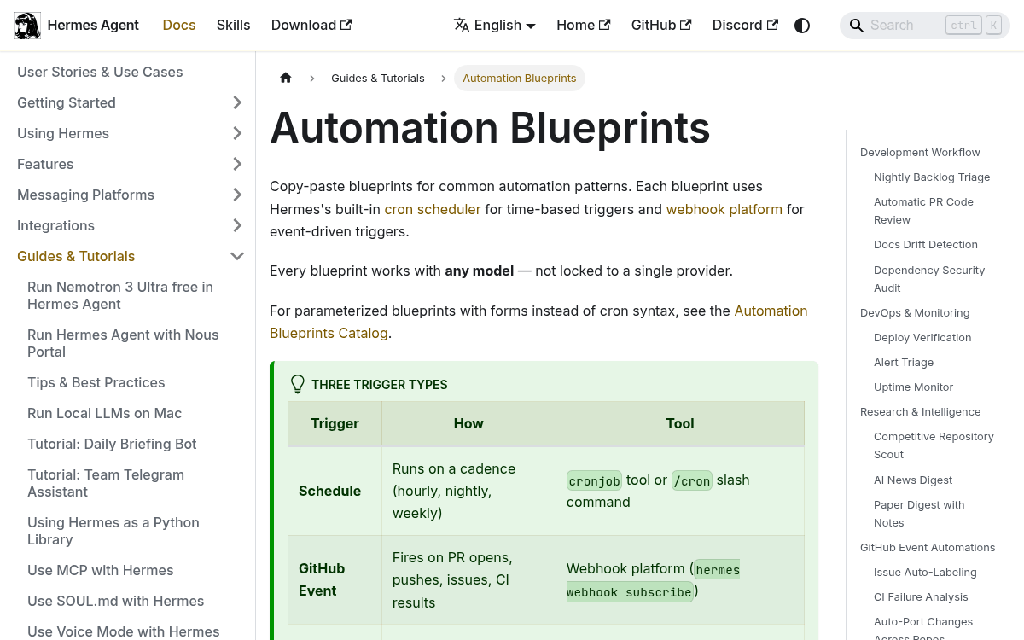The height and width of the screenshot is (640, 1024).
Task: Click the Trigger column header
Action: coord(335,423)
